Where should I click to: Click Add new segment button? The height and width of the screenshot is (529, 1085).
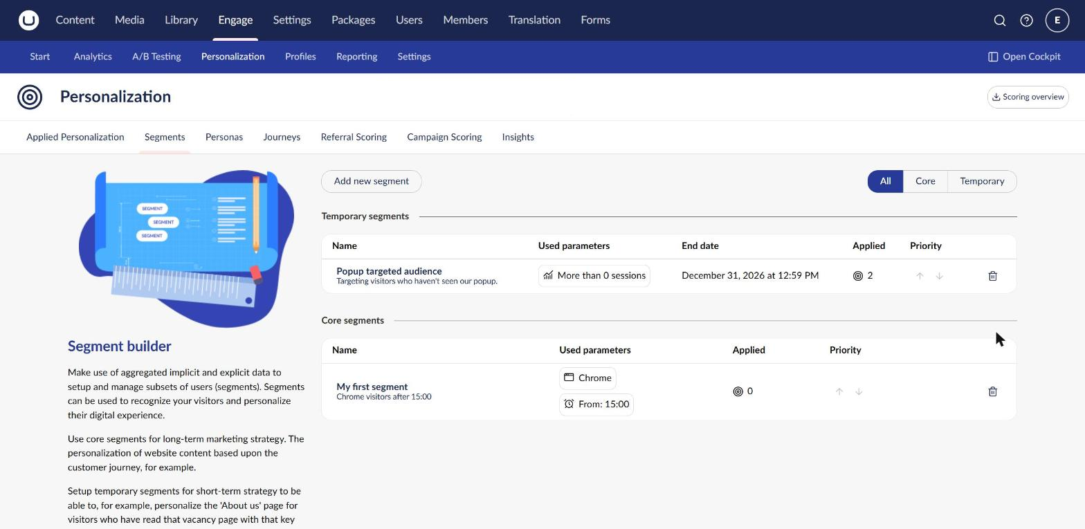coord(372,181)
